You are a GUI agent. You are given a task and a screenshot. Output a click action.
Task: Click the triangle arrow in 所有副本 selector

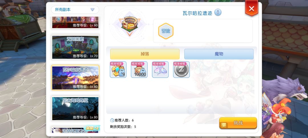pos(92,10)
